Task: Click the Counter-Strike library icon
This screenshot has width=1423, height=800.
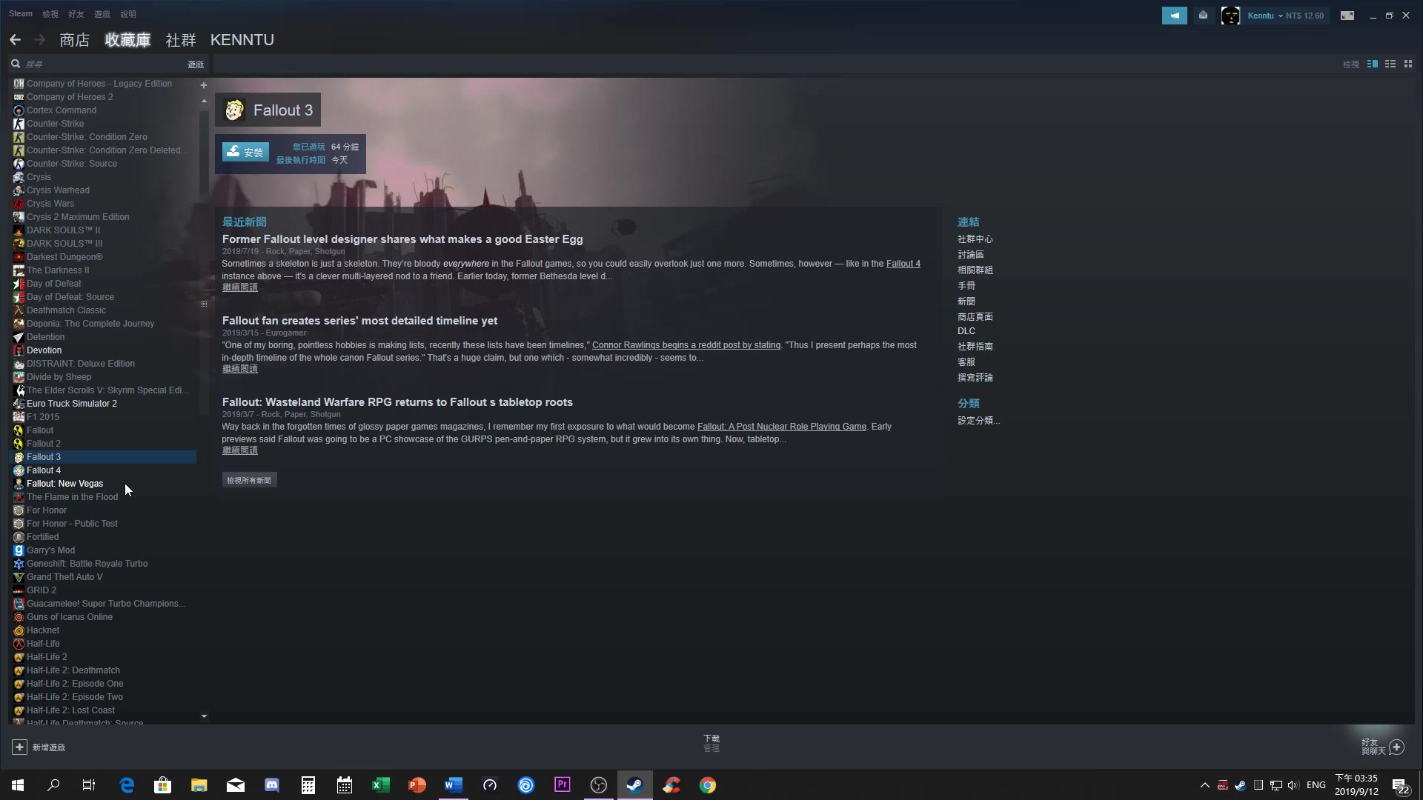Action: [x=18, y=123]
